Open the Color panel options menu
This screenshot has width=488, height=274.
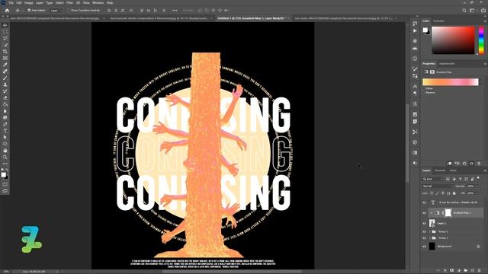[485, 21]
